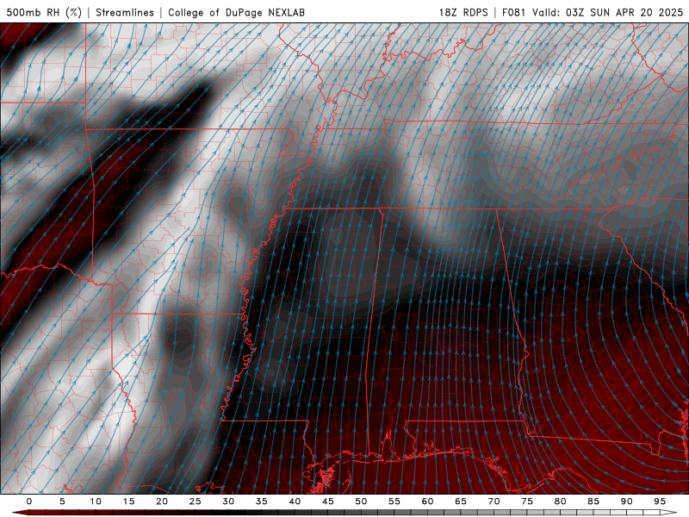Click the colorbar label "25"
Screen dimensions: 689x517
pos(196,501)
